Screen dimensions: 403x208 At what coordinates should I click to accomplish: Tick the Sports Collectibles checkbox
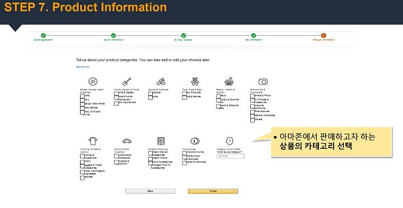point(184,163)
